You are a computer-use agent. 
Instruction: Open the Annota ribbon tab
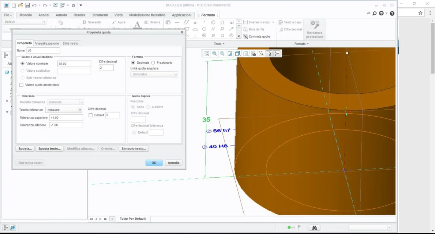61,15
